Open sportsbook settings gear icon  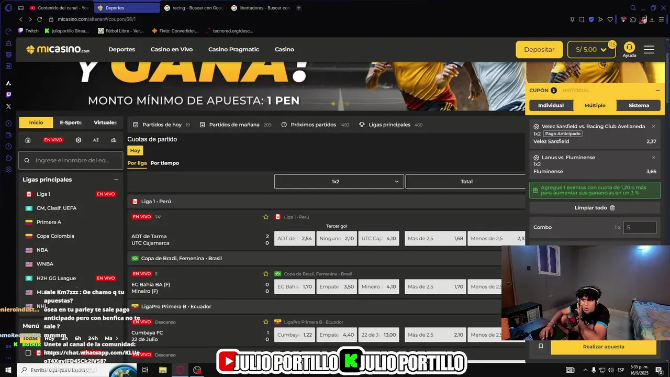[x=79, y=140]
